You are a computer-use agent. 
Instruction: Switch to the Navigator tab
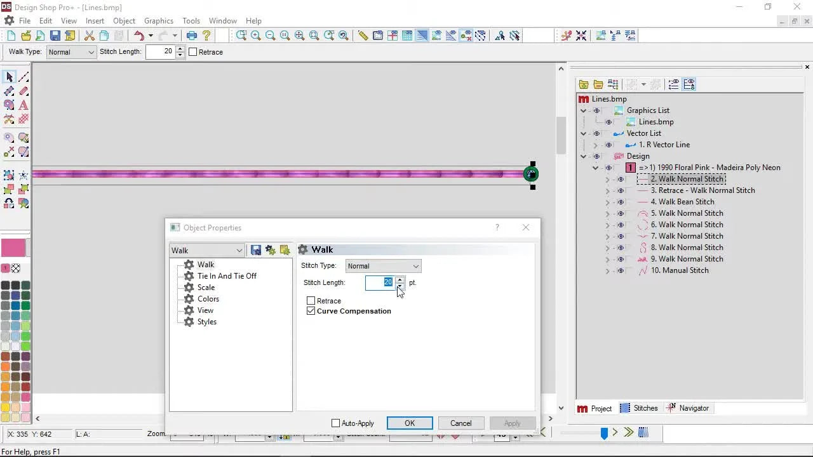[688, 408]
